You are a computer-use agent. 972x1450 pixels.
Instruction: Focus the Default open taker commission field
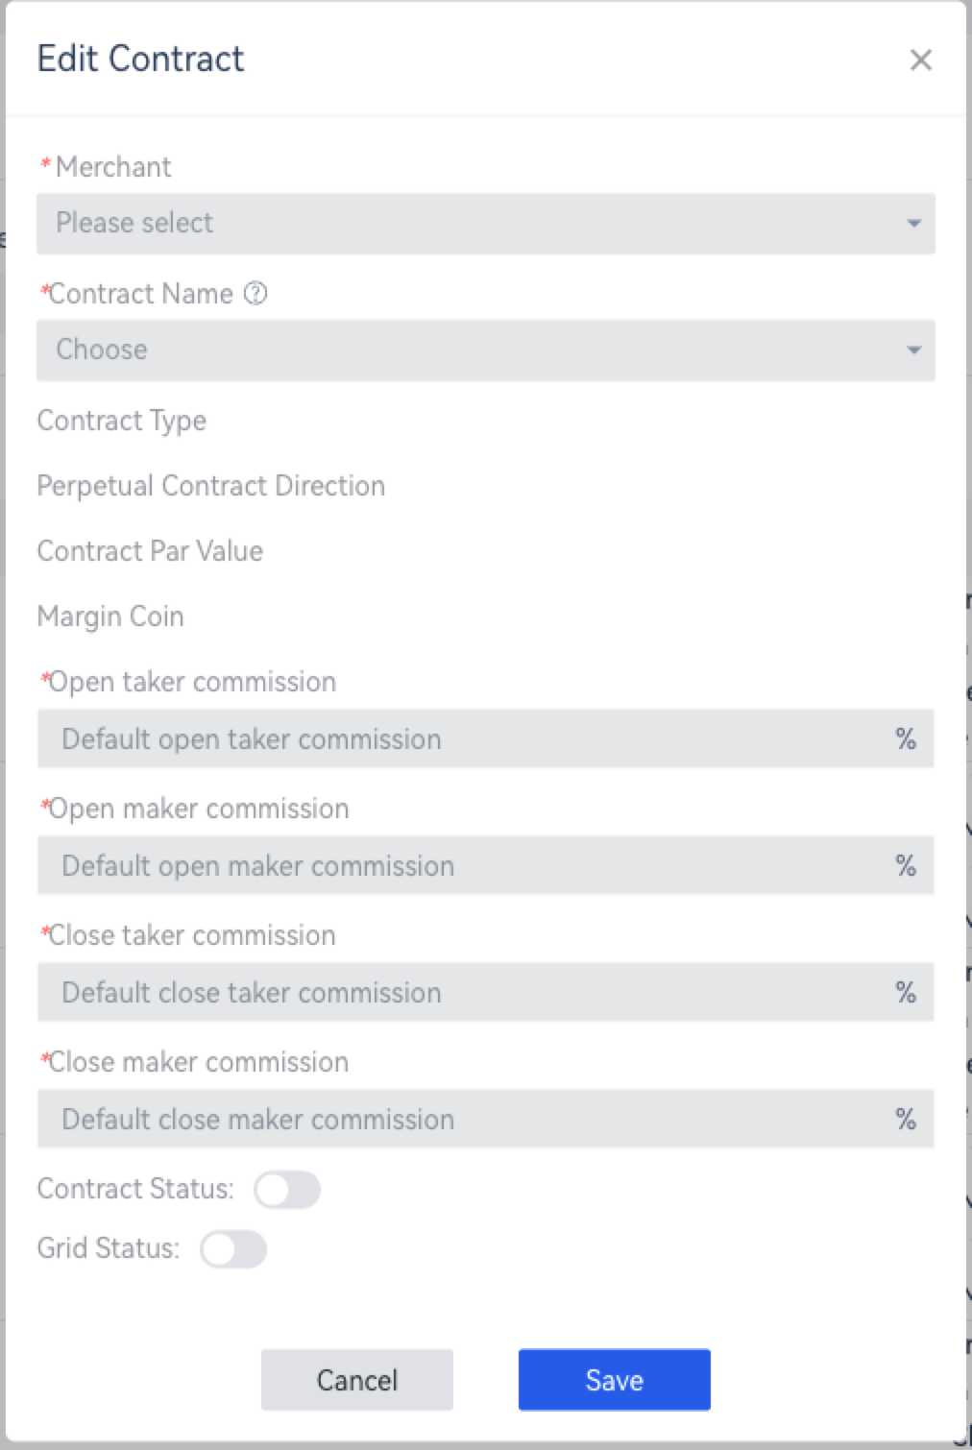tap(486, 738)
